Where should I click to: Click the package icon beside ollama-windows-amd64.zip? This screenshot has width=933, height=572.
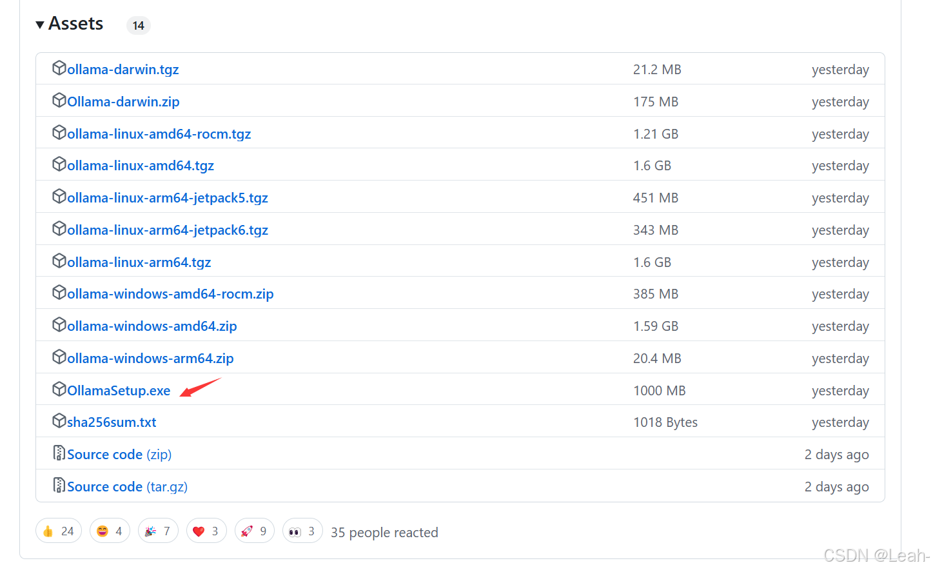(x=59, y=324)
